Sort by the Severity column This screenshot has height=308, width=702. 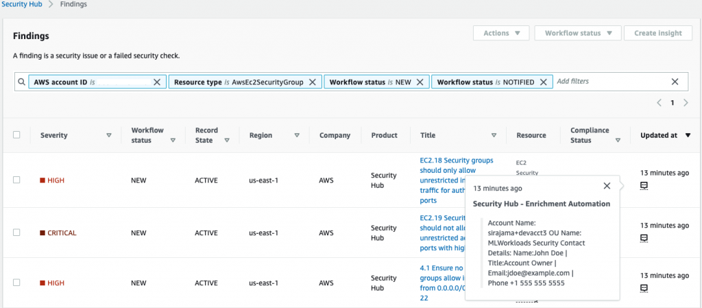[109, 135]
